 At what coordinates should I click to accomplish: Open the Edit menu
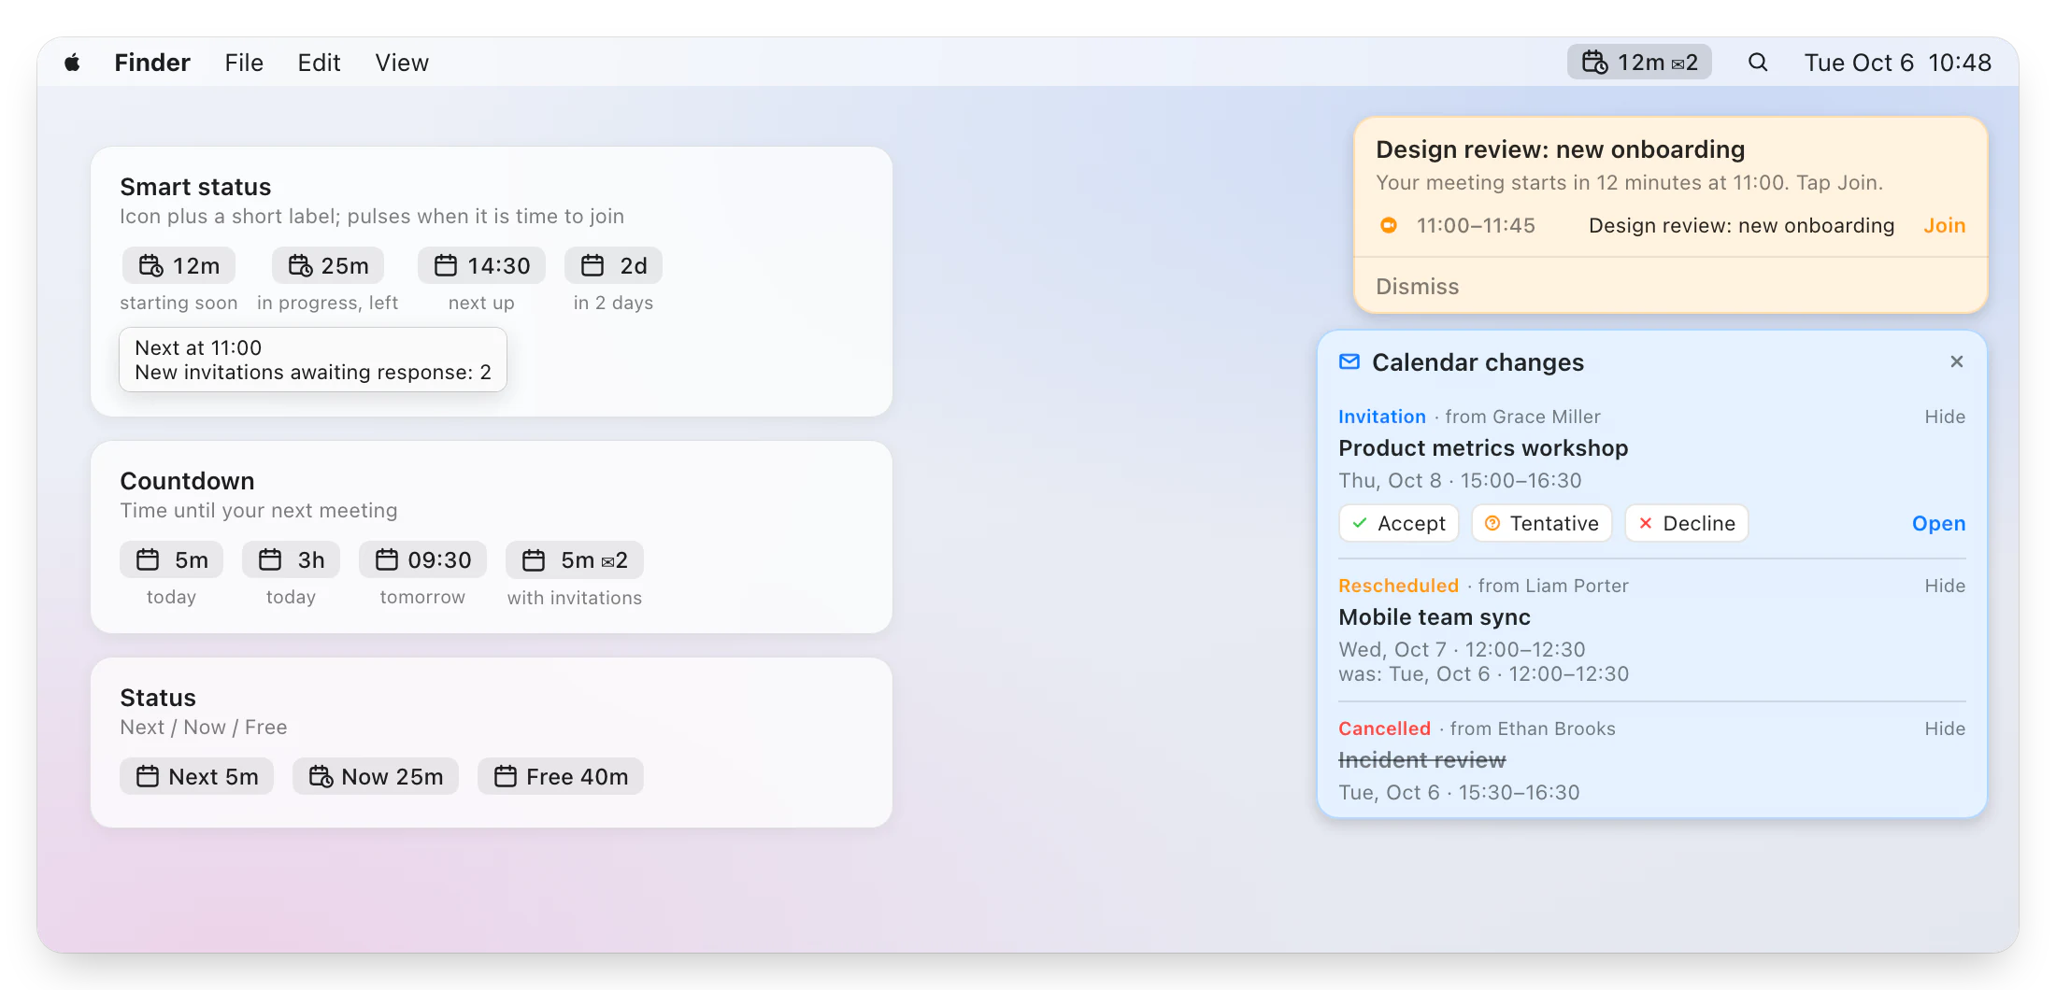pos(319,63)
